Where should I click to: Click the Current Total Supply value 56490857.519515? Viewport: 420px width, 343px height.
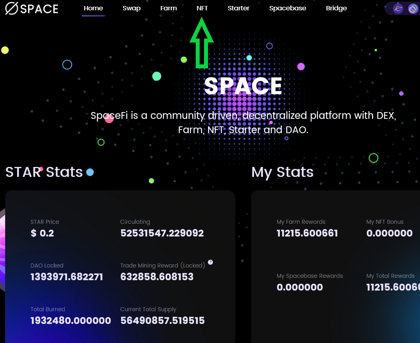(163, 320)
